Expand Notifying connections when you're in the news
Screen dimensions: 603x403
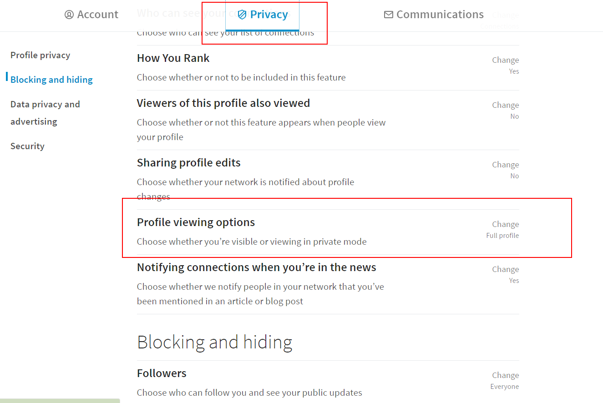pyautogui.click(x=257, y=267)
